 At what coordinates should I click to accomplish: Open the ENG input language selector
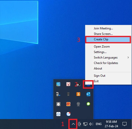pos(99,124)
